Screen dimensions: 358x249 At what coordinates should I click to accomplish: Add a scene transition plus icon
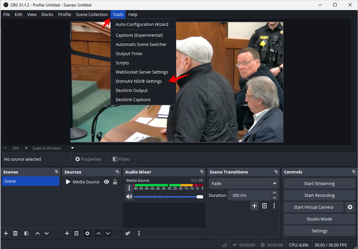click(255, 206)
